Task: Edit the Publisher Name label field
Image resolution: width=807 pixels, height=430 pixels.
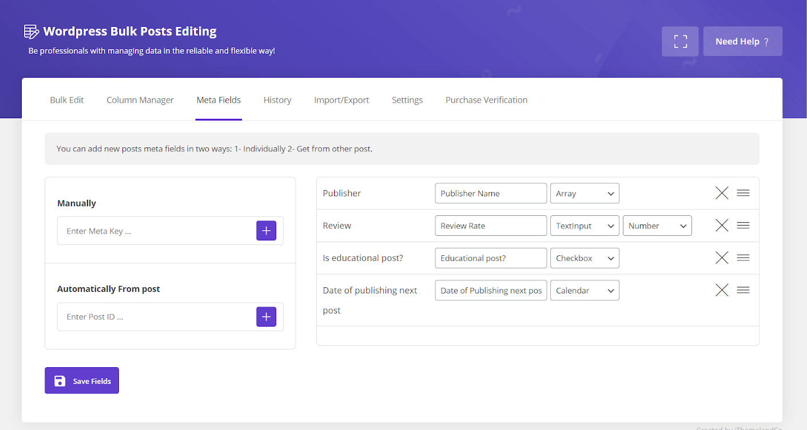Action: [491, 193]
